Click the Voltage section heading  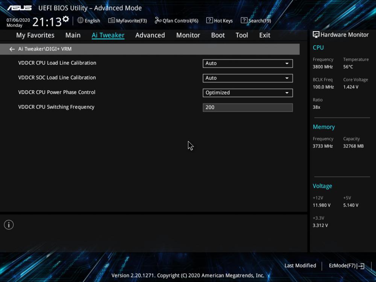click(322, 186)
